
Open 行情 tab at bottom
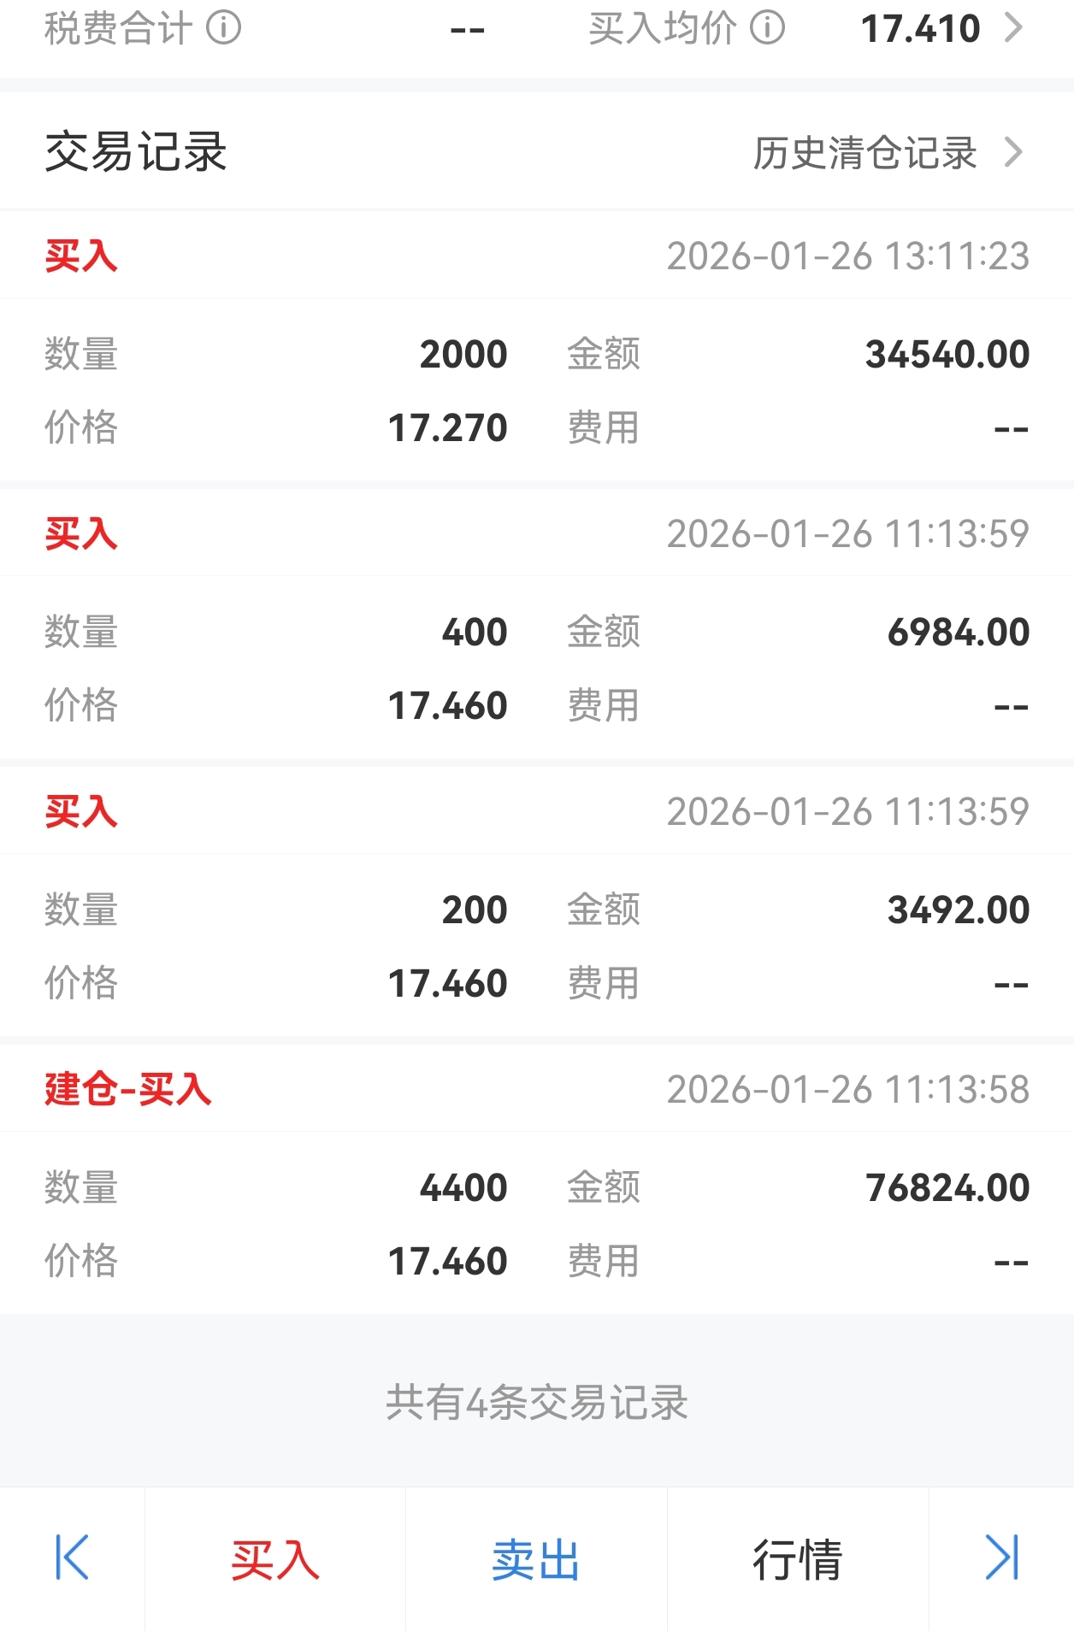798,1559
